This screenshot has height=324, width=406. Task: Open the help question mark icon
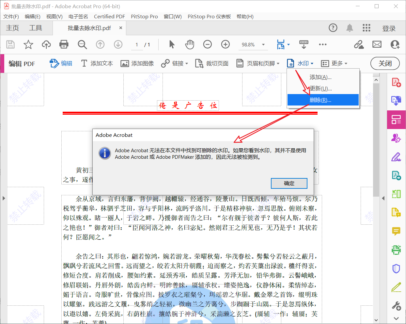[333, 28]
